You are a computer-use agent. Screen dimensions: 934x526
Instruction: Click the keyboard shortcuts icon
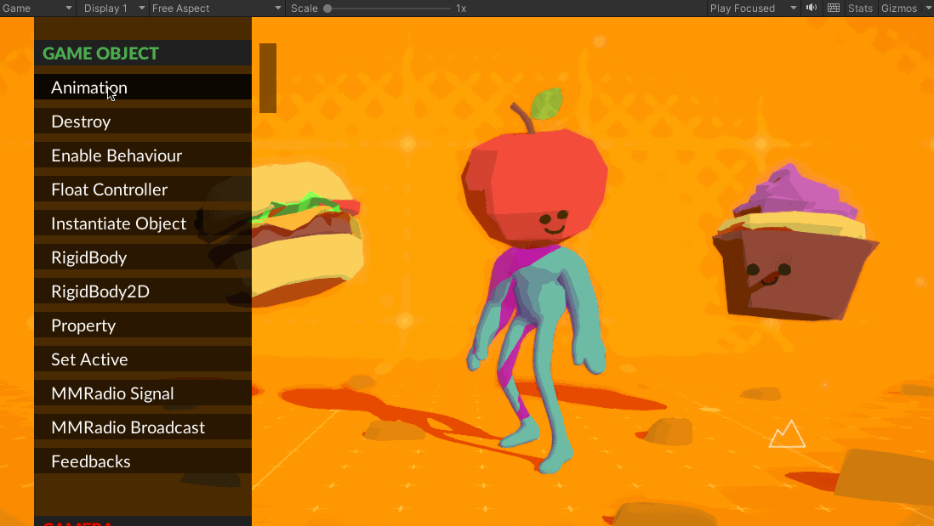pos(834,8)
